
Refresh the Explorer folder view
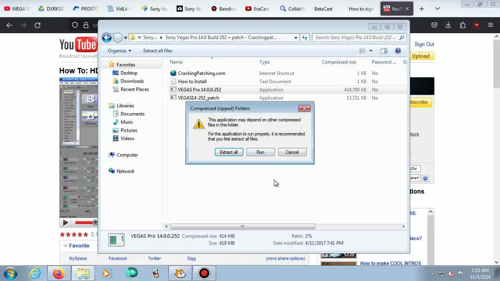tap(305, 37)
